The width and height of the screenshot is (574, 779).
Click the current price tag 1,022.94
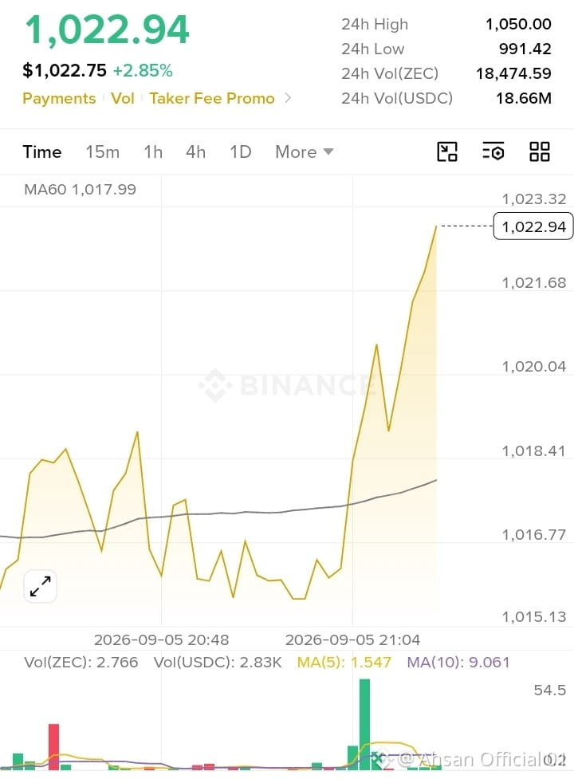533,226
